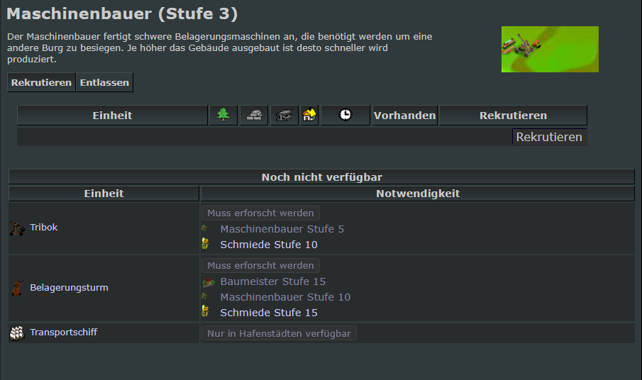Click Belagerungsturm's "Muss erforscht werden" button
Image resolution: width=642 pixels, height=380 pixels.
point(260,265)
